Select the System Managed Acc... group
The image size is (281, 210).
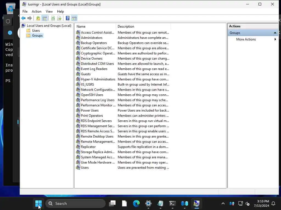(x=98, y=157)
